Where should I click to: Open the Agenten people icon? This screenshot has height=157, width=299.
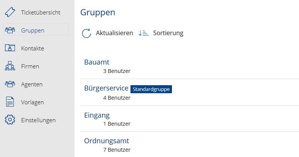pos(10,84)
